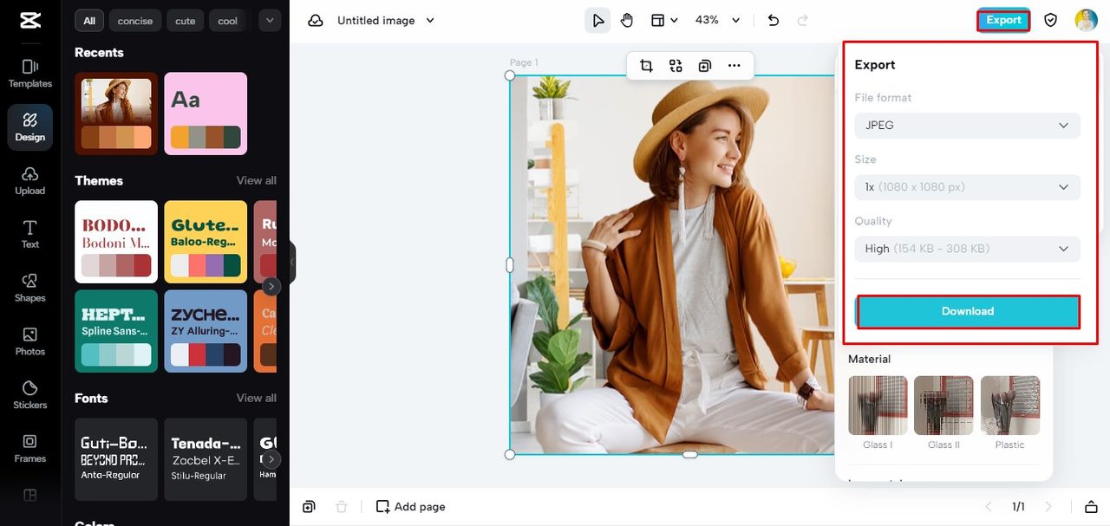This screenshot has height=526, width=1110.
Task: Click the replace image icon in floating toolbar
Action: pos(676,65)
